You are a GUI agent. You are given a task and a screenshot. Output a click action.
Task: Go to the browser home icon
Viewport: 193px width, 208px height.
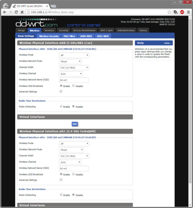coord(23,12)
